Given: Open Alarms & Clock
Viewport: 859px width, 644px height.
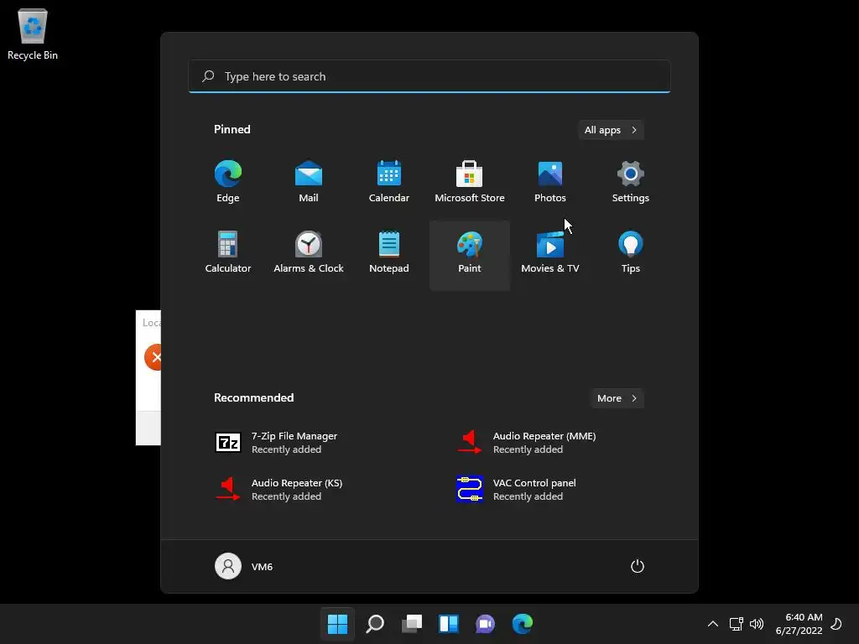Looking at the screenshot, I should pyautogui.click(x=309, y=252).
